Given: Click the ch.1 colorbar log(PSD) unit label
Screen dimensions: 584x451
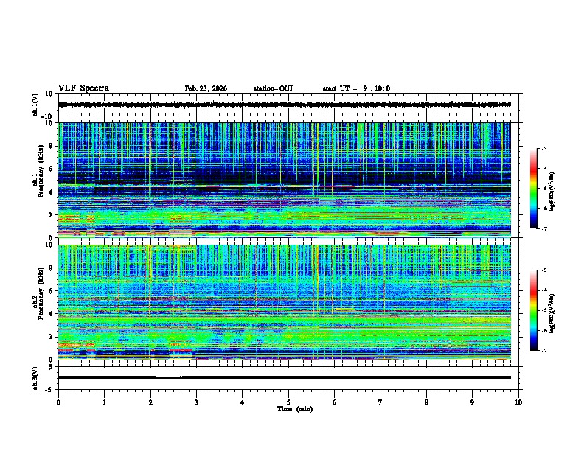Looking at the screenshot, I should coord(552,192).
